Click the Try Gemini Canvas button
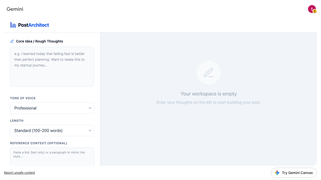The height and width of the screenshot is (180, 321). (x=294, y=173)
